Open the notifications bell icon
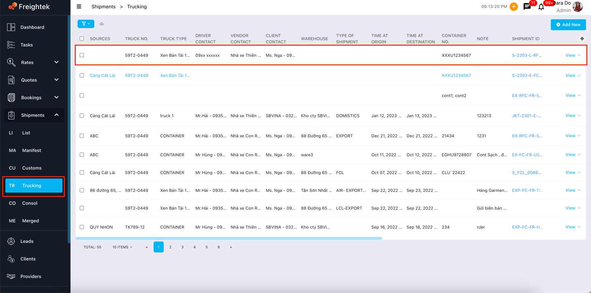Viewport: 591px width, 293px height. click(x=541, y=7)
